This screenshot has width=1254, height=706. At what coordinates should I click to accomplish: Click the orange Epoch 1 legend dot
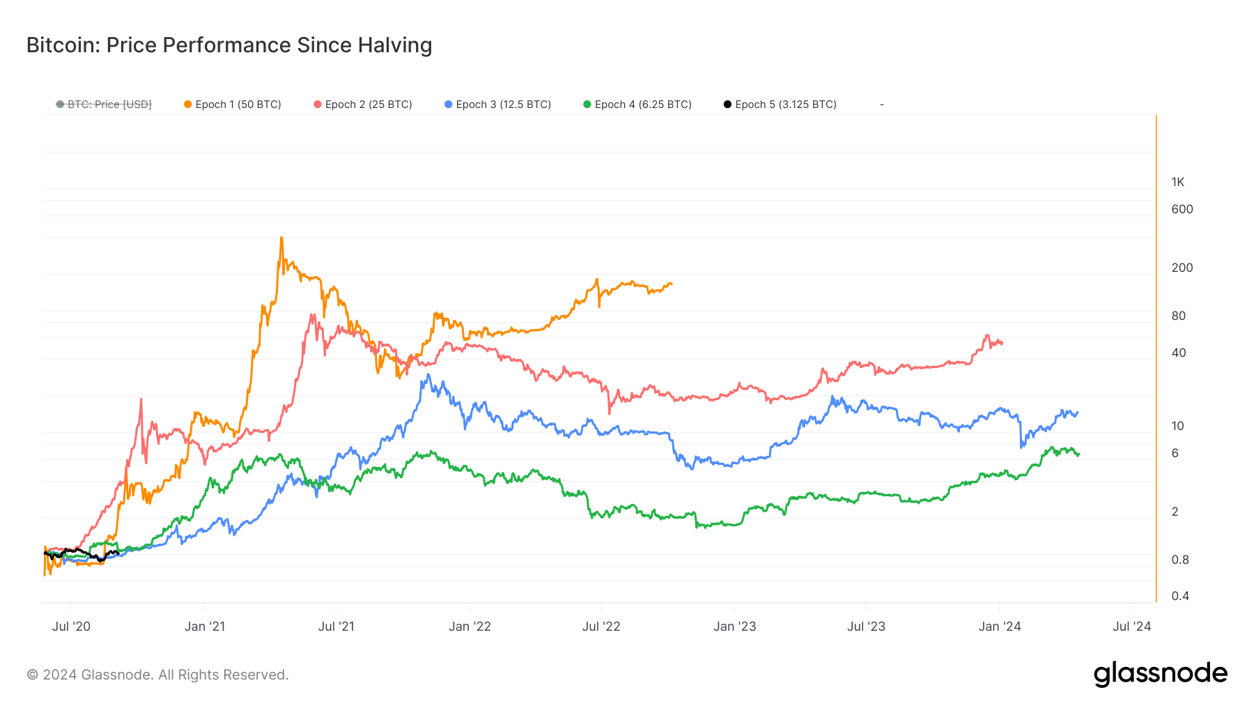click(x=187, y=105)
